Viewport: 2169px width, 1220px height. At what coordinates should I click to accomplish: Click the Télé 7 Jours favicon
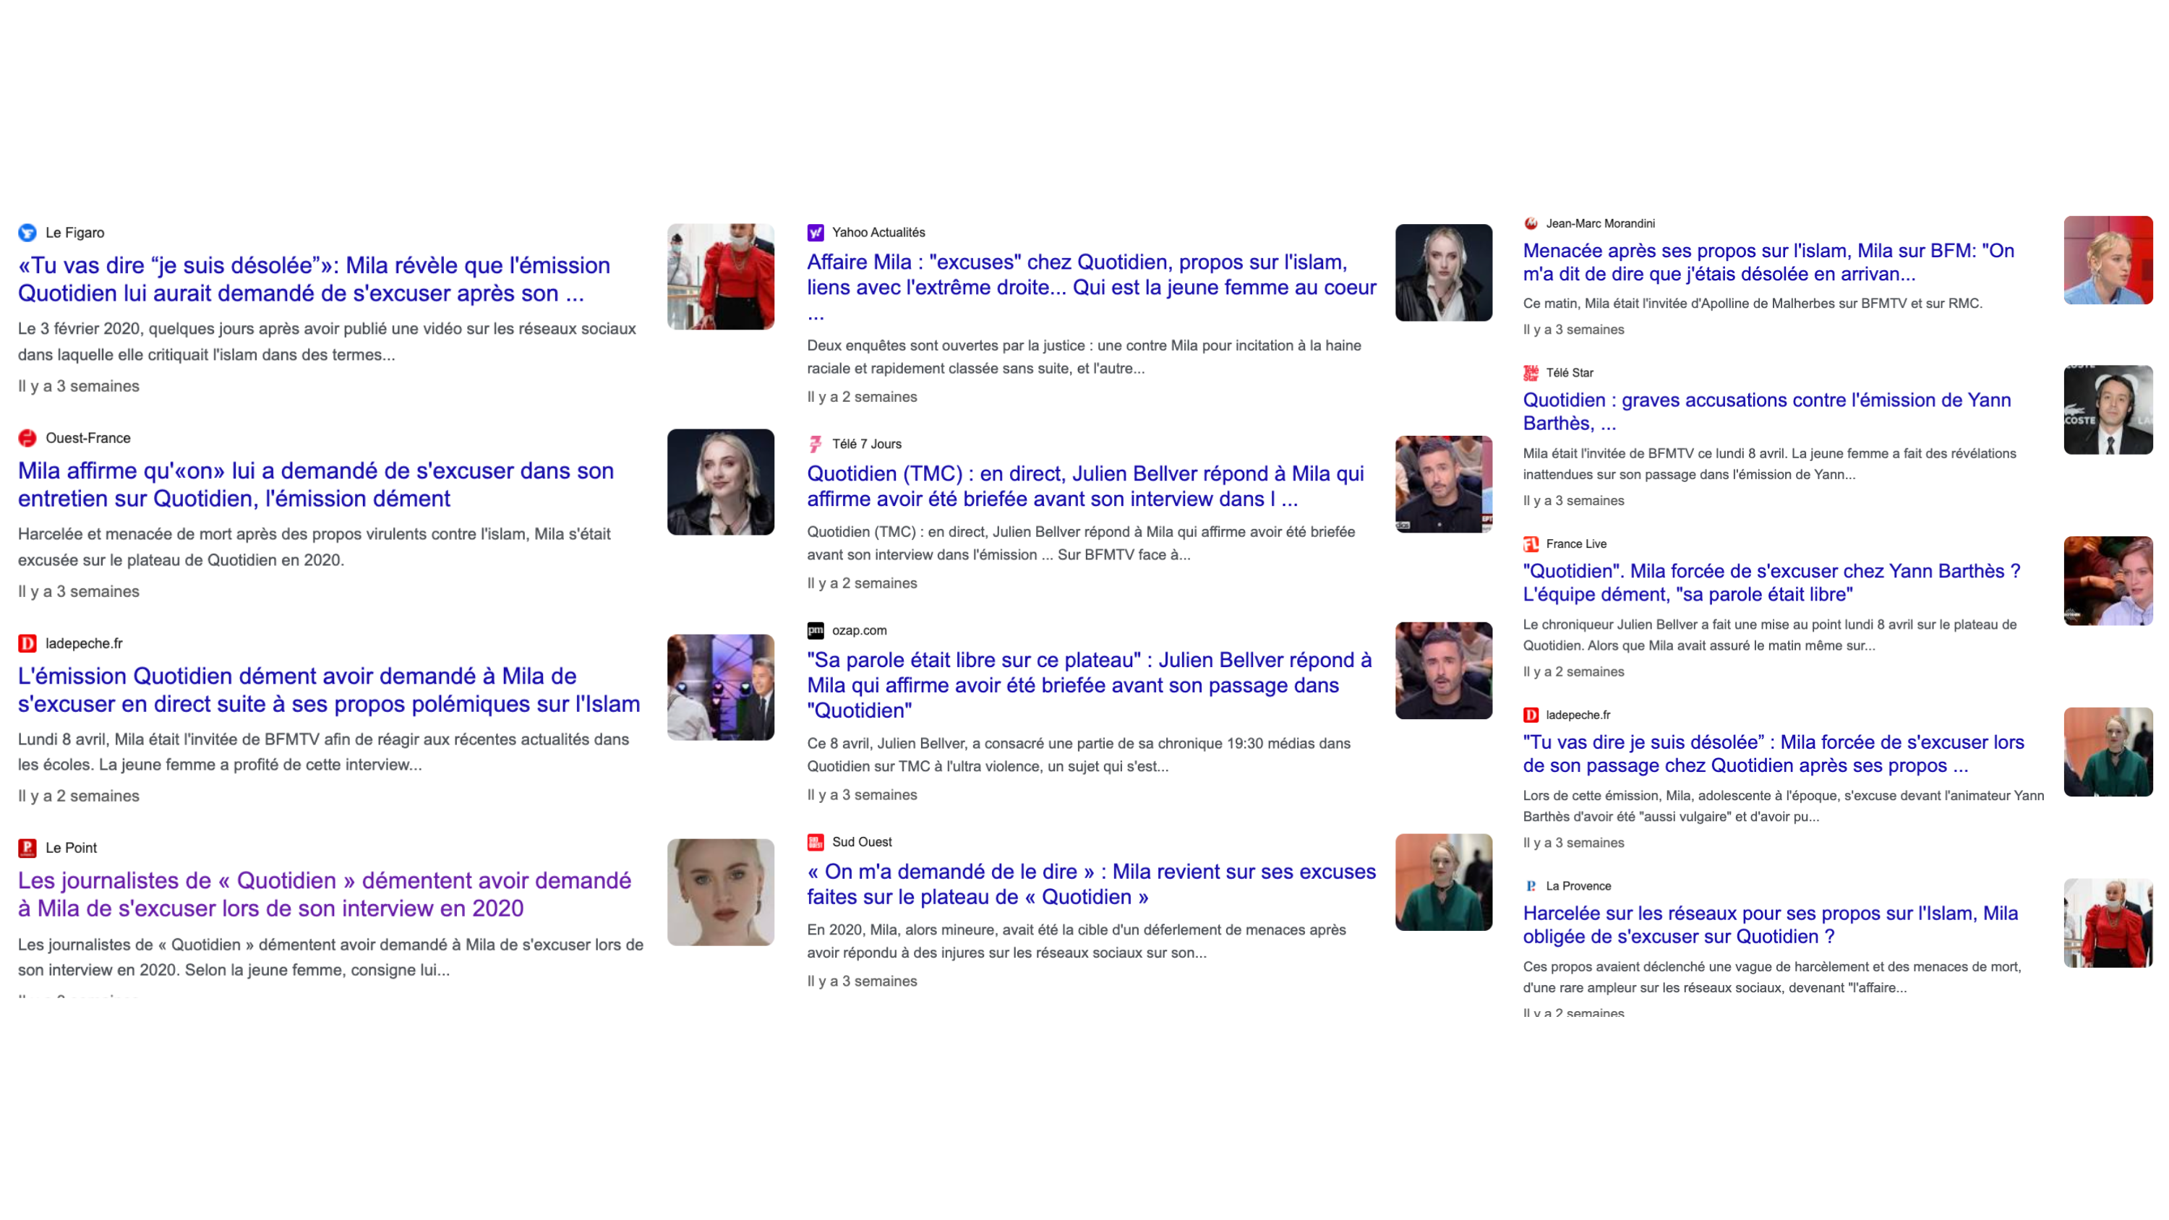pyautogui.click(x=815, y=444)
